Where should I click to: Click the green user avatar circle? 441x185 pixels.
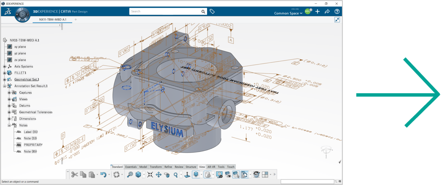[x=307, y=11]
